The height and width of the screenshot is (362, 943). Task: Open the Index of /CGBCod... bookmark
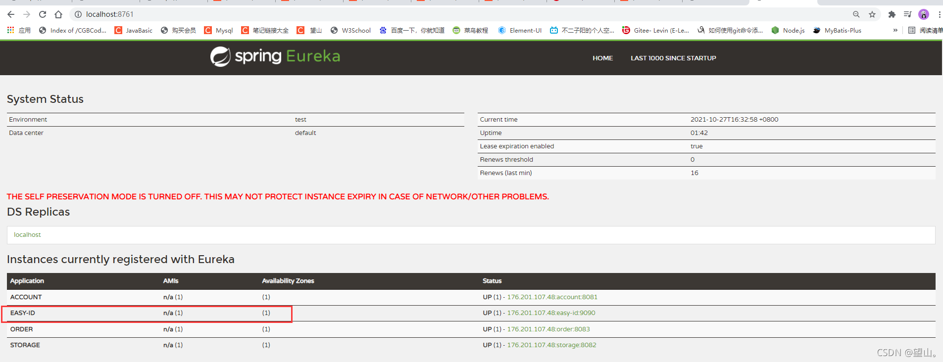point(73,30)
